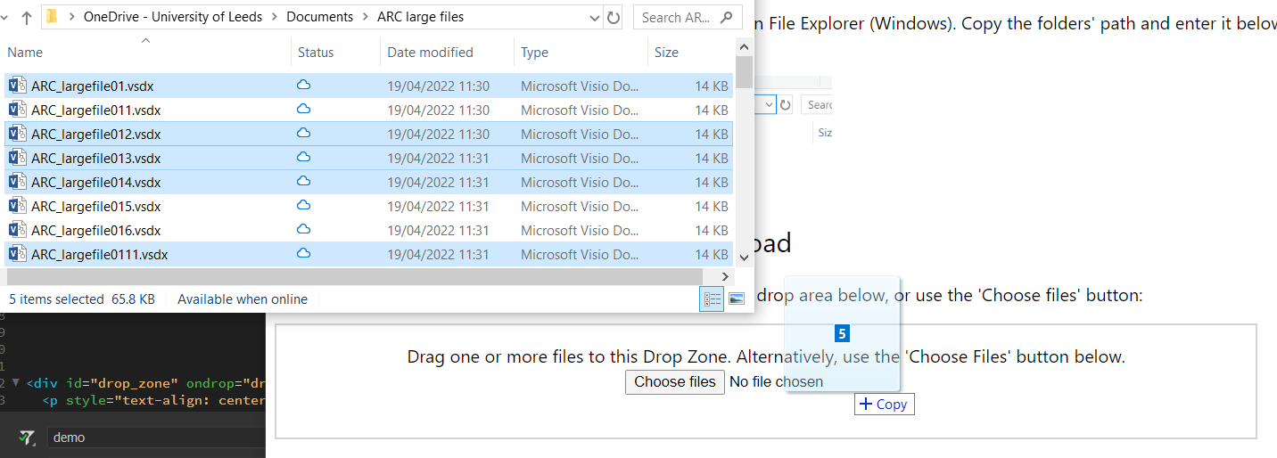The height and width of the screenshot is (458, 1277).
Task: Expand the chevron after Documents breadcrumb
Action: coord(366,17)
